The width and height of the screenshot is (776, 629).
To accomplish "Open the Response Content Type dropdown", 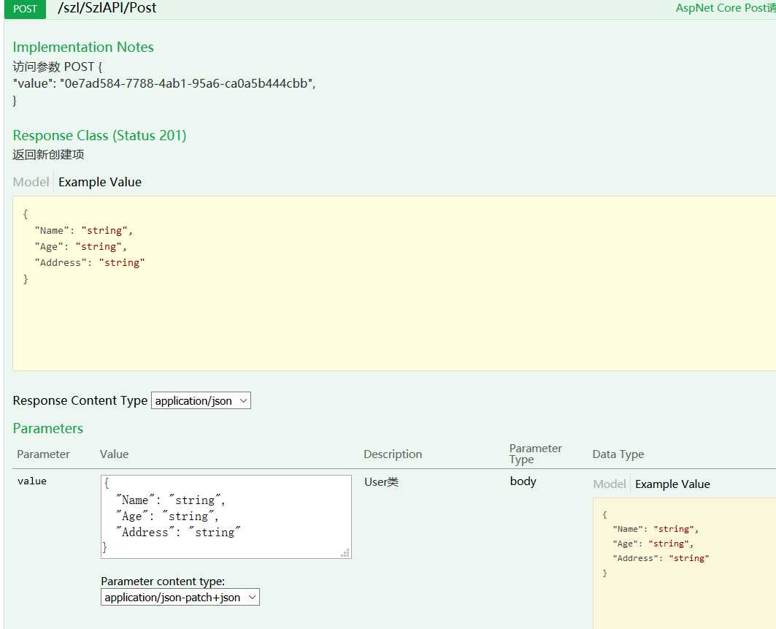I will (x=201, y=400).
